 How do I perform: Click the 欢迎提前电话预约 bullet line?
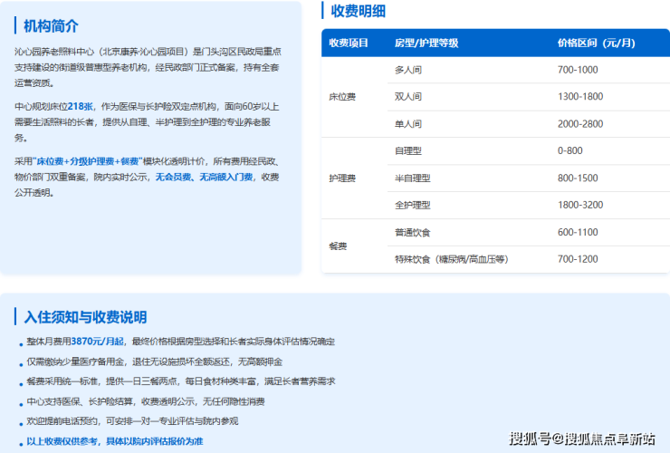click(x=132, y=421)
